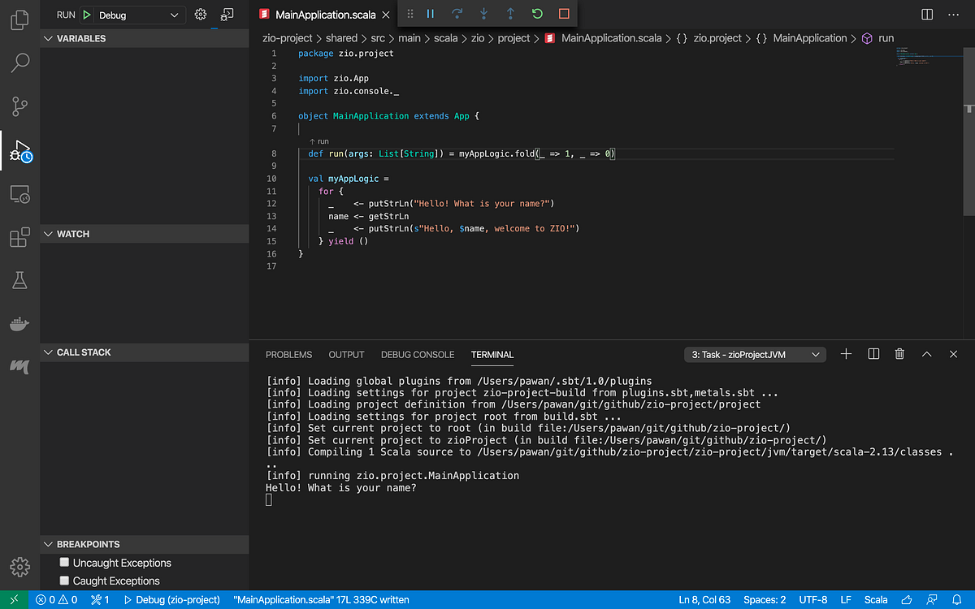Viewport: 975px width, 609px height.
Task: Open the Metals view in sidebar
Action: point(19,367)
